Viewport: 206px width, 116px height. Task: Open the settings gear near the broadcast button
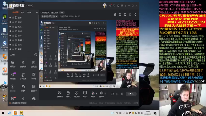(x=122, y=94)
